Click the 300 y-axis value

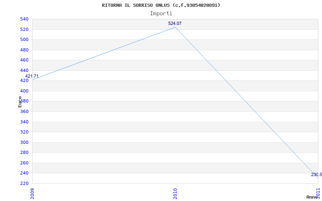pyautogui.click(x=24, y=142)
